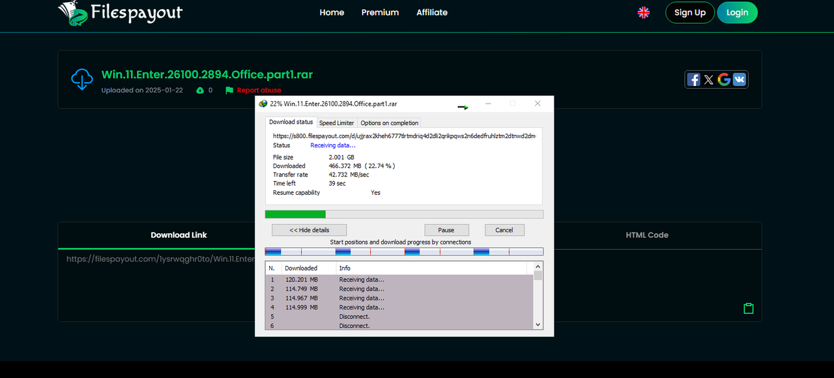This screenshot has width=834, height=378.
Task: Click the connection list scroll up arrow
Action: tap(538, 267)
